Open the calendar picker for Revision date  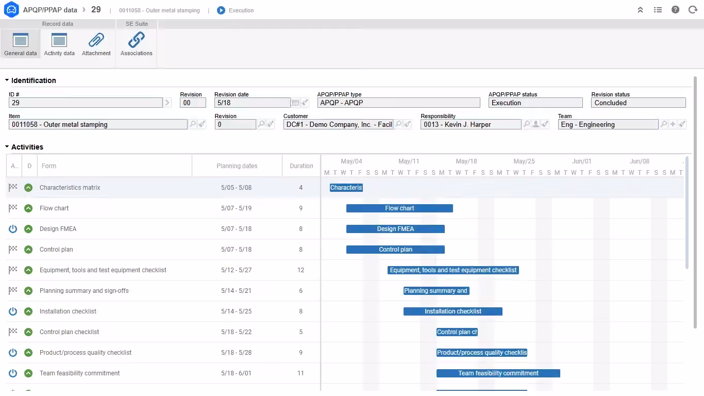tap(295, 103)
